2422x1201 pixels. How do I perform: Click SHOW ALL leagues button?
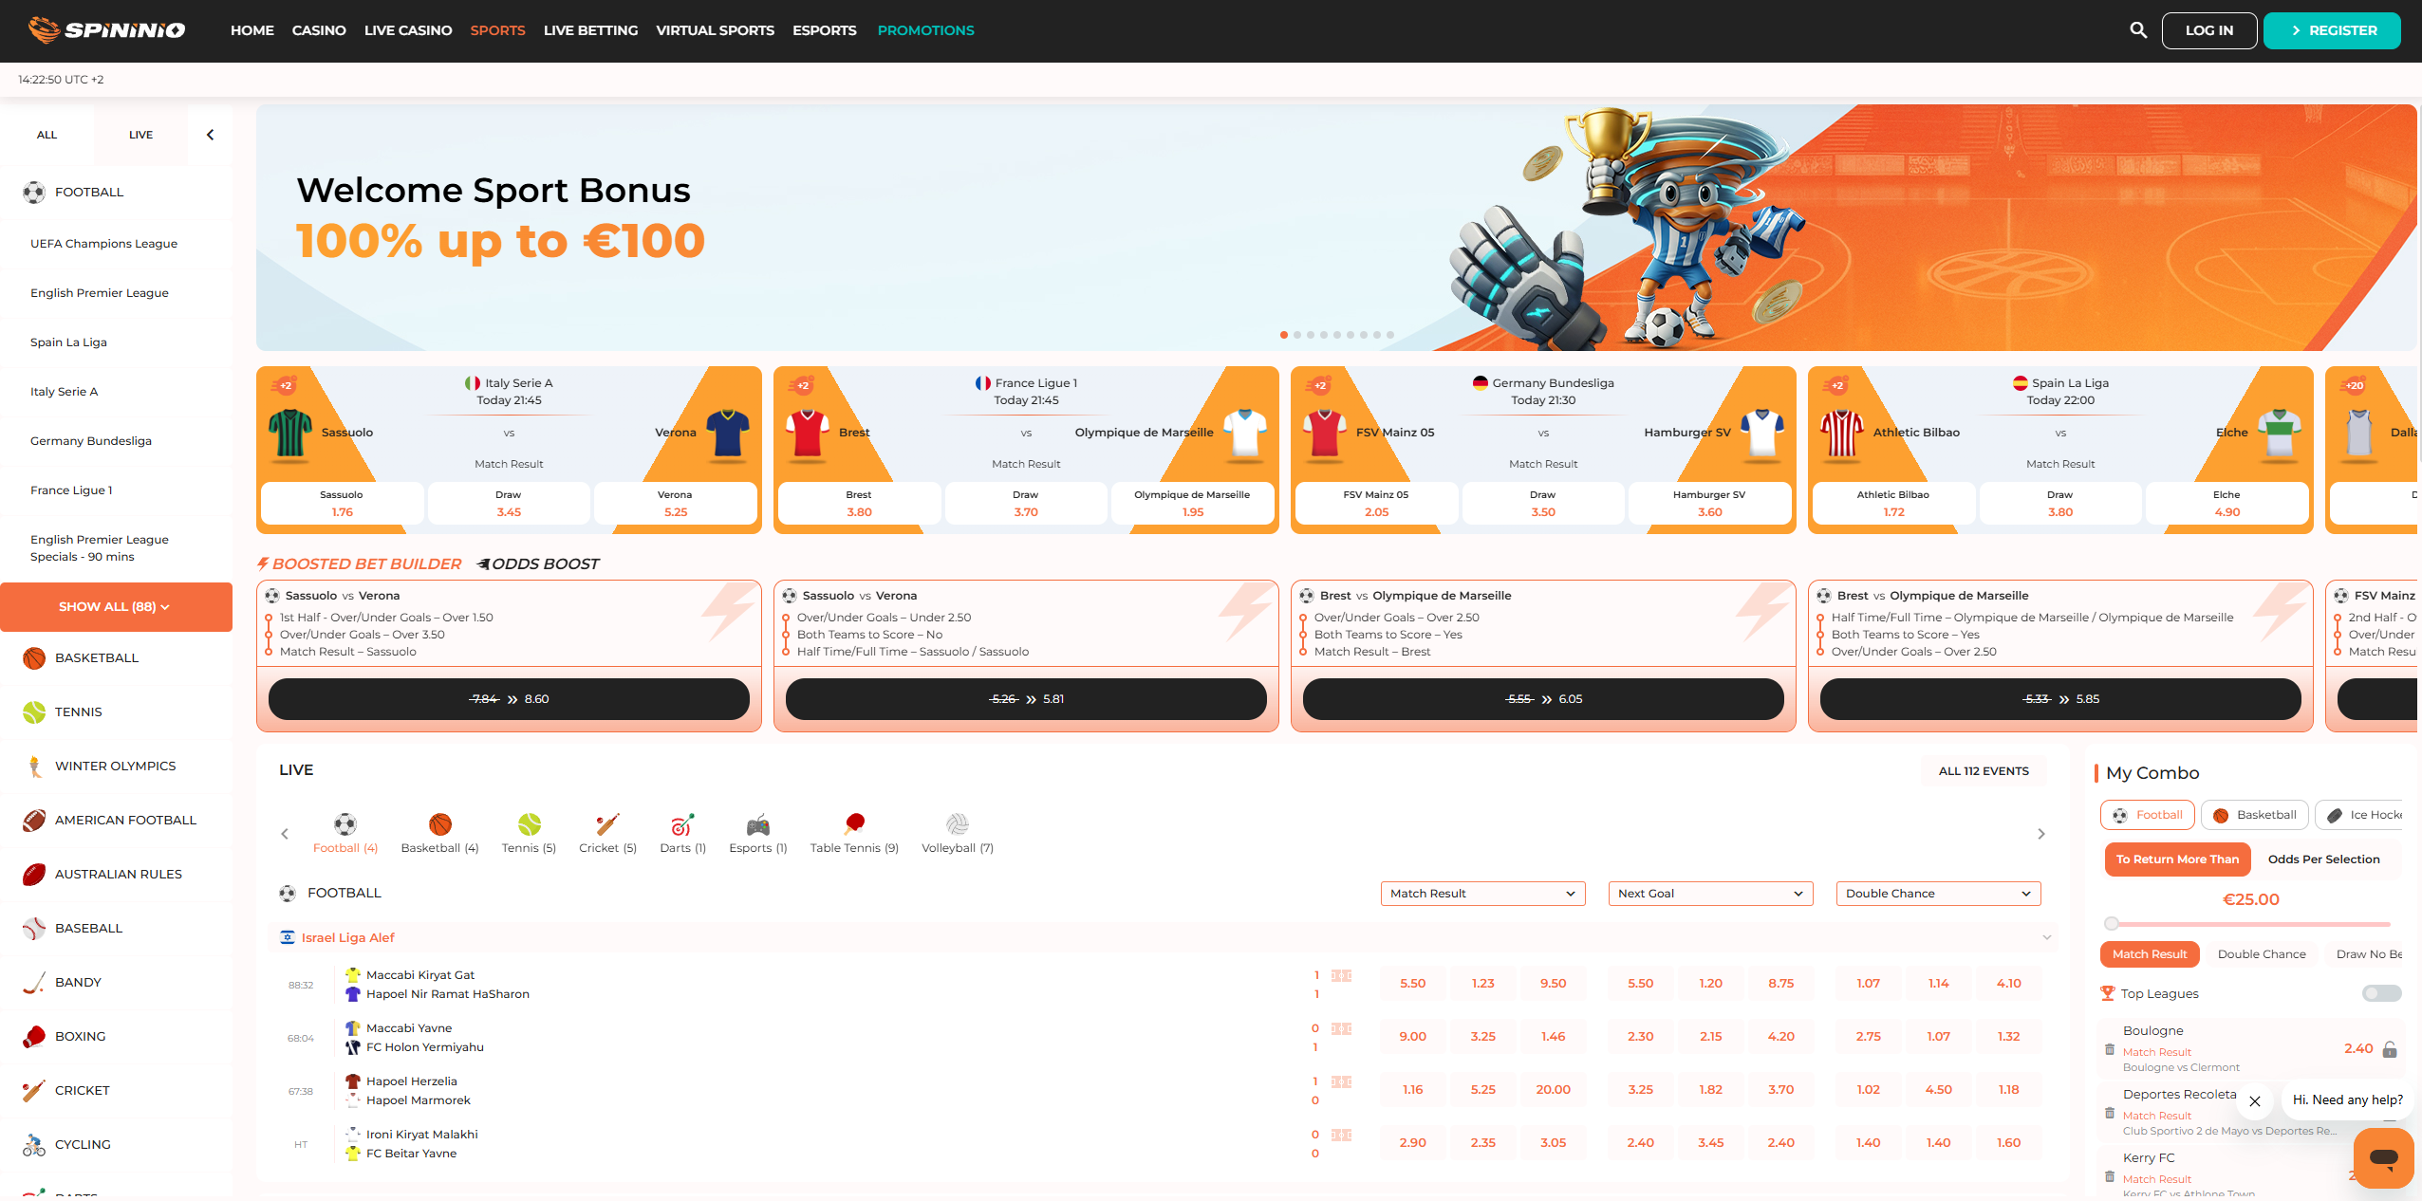click(116, 606)
